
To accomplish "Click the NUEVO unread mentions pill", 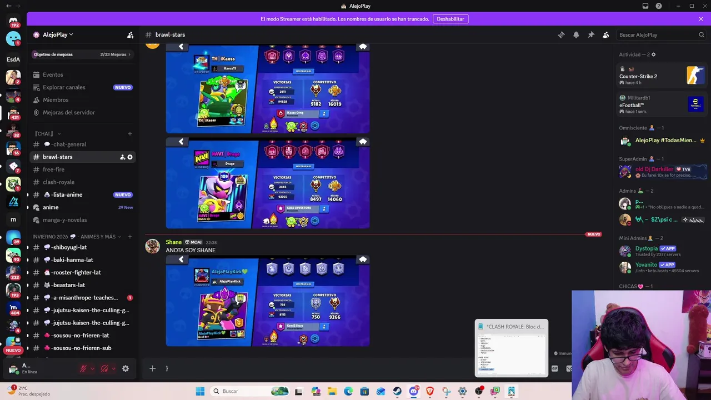I will (x=13, y=350).
